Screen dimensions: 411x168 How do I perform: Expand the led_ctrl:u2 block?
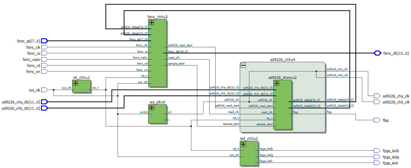[x=243, y=144]
